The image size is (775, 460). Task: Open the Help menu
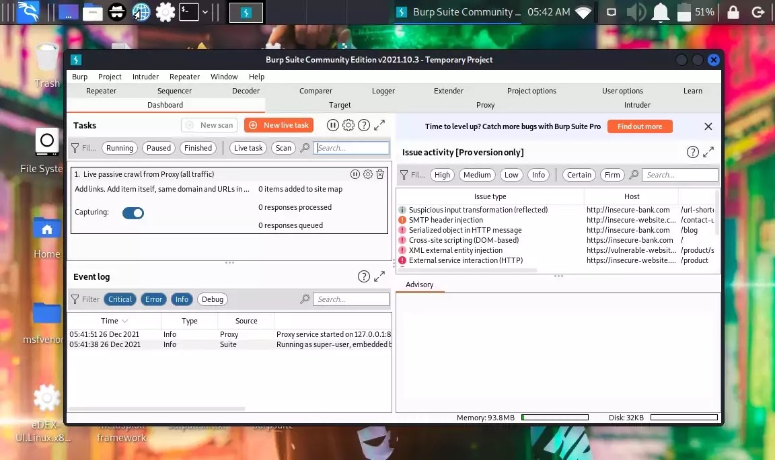(256, 77)
